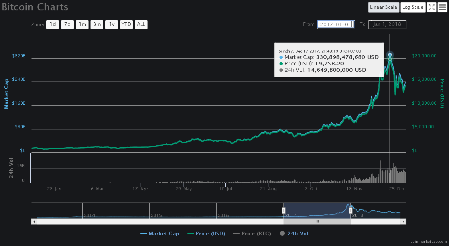
Task: Toggle Price (USD) series in legend
Action: [206, 233]
